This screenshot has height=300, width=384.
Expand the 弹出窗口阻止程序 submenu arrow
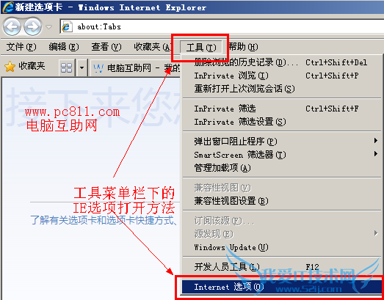[x=376, y=140]
